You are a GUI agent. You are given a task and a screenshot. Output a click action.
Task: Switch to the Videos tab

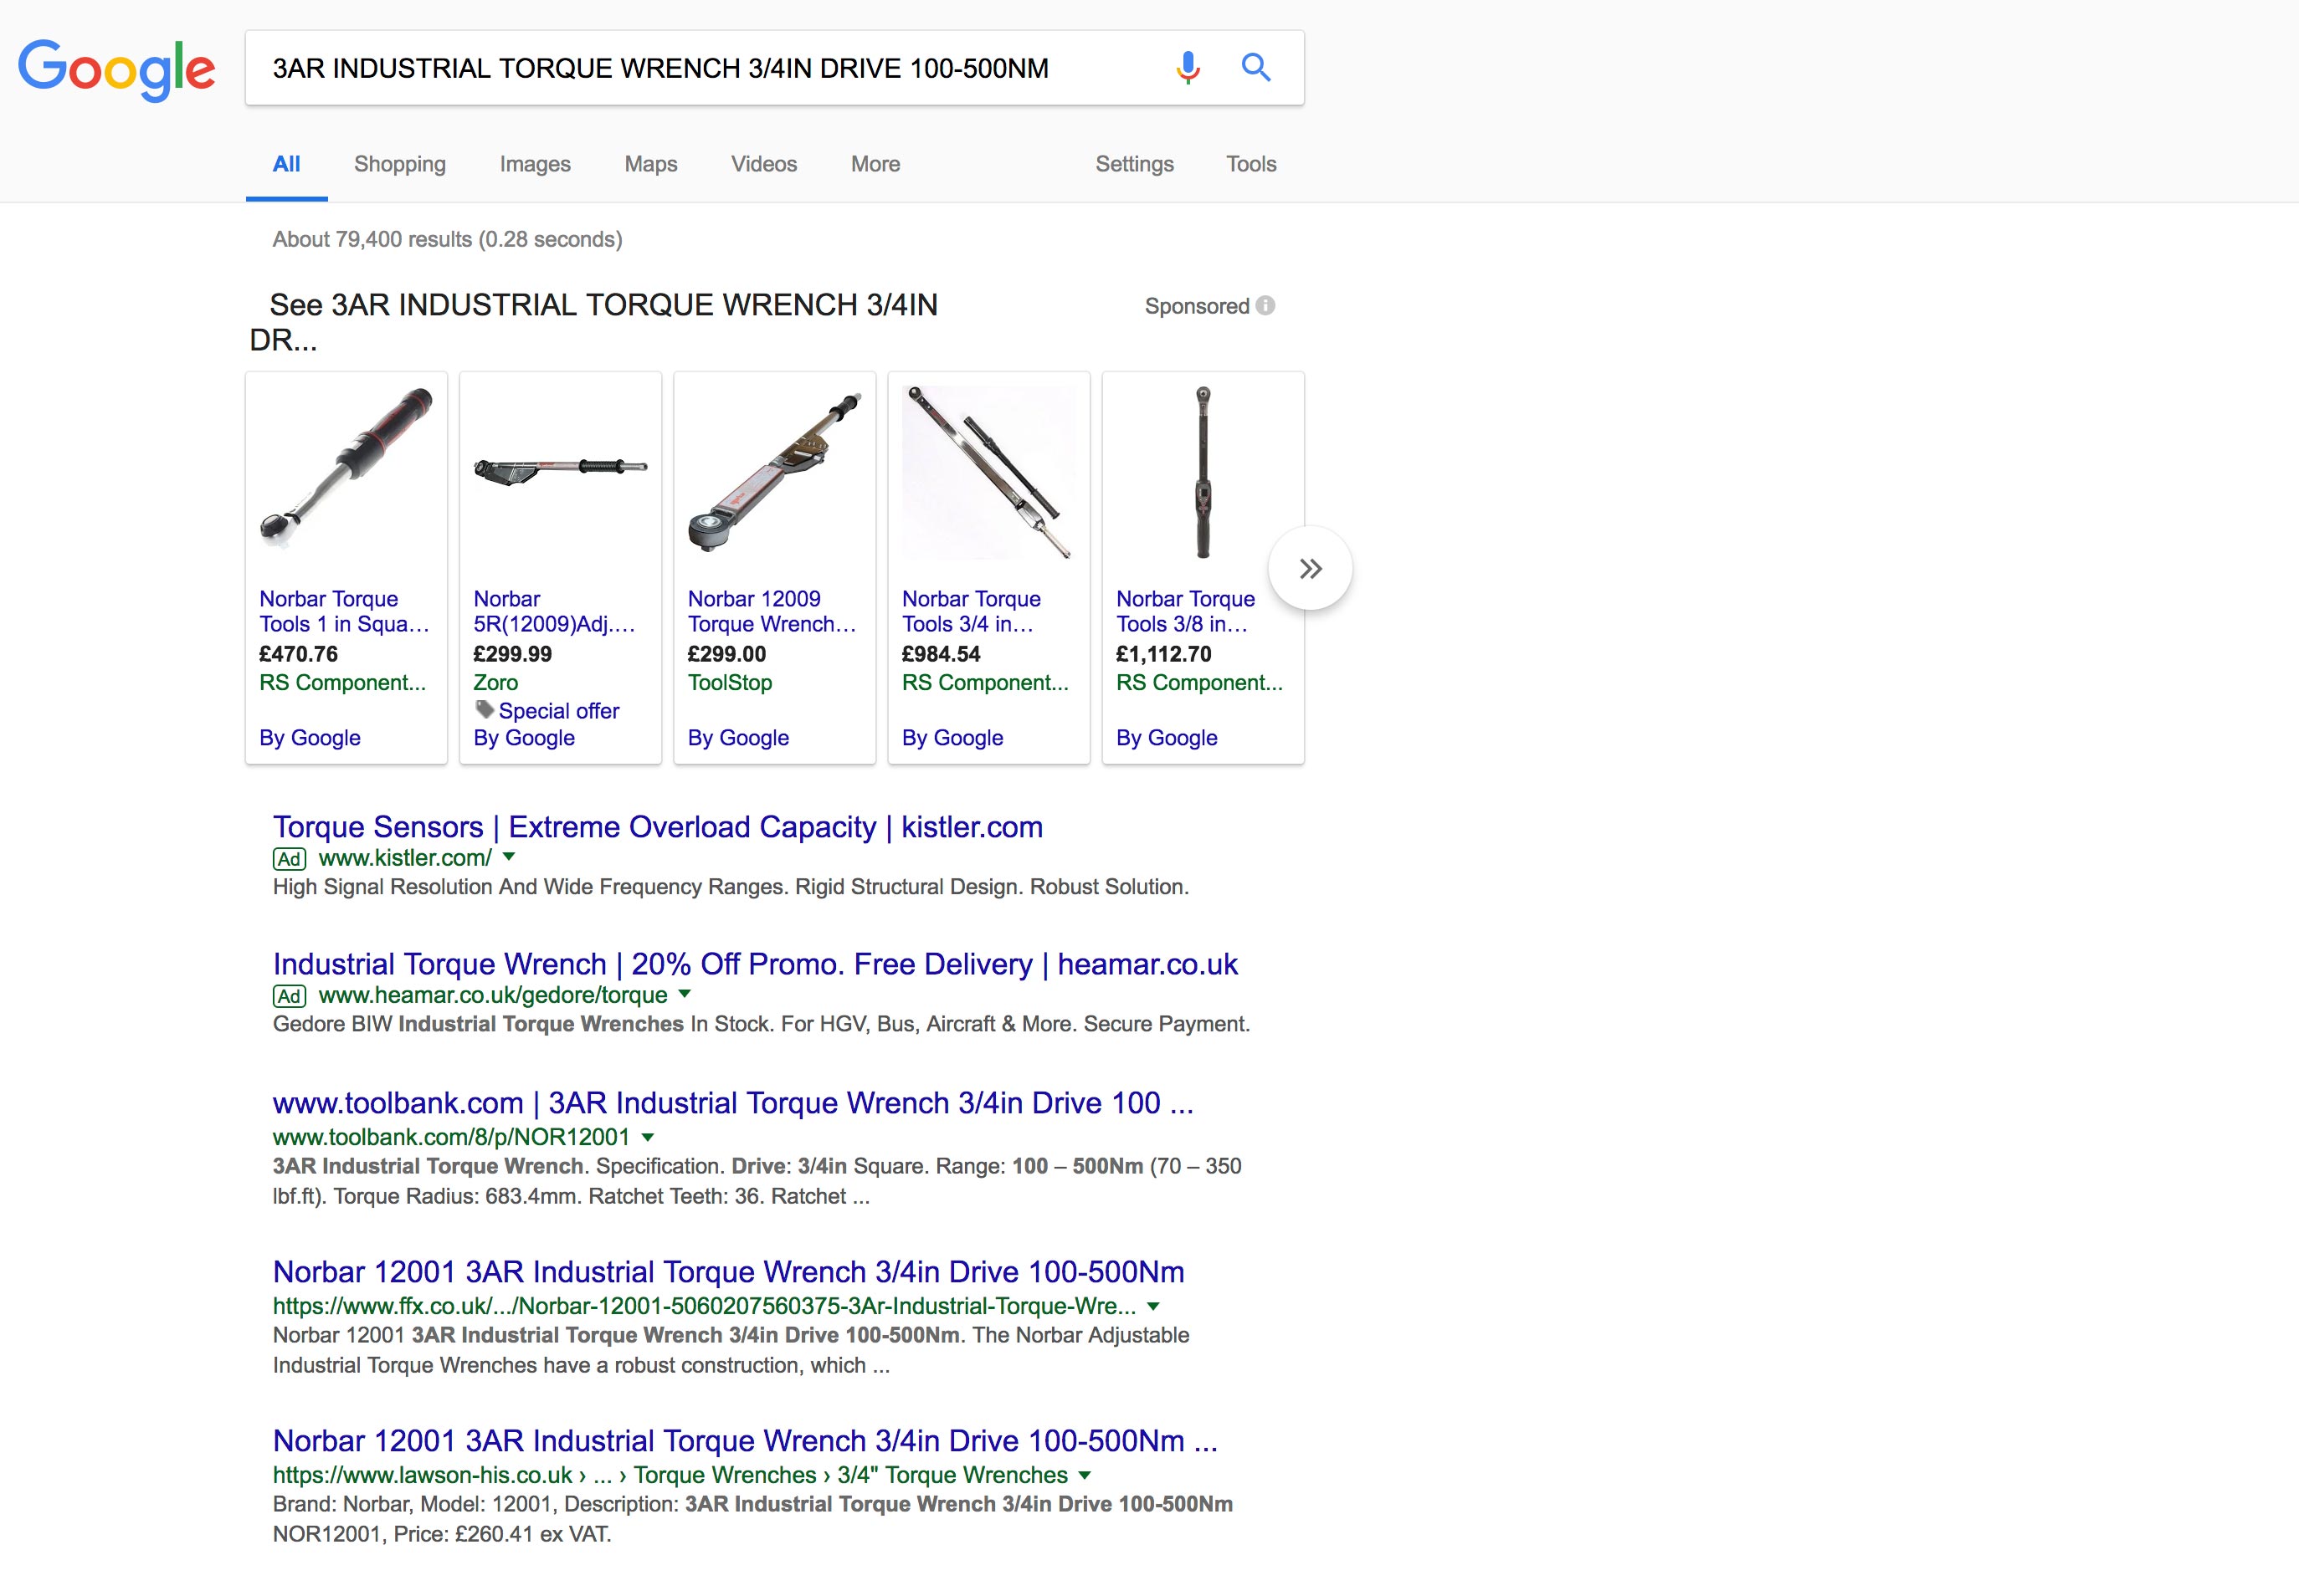point(763,164)
